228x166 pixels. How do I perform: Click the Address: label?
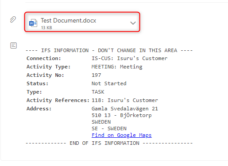coord(39,109)
